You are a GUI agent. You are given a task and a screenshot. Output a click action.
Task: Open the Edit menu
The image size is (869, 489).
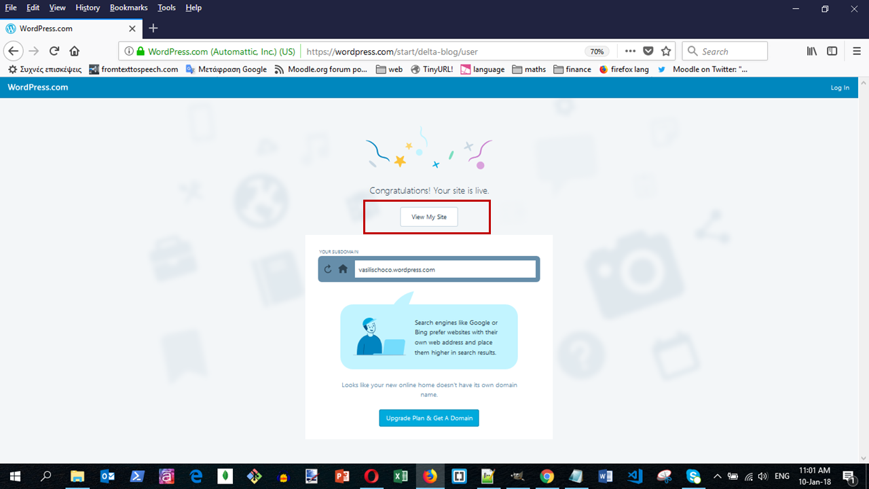pyautogui.click(x=33, y=7)
